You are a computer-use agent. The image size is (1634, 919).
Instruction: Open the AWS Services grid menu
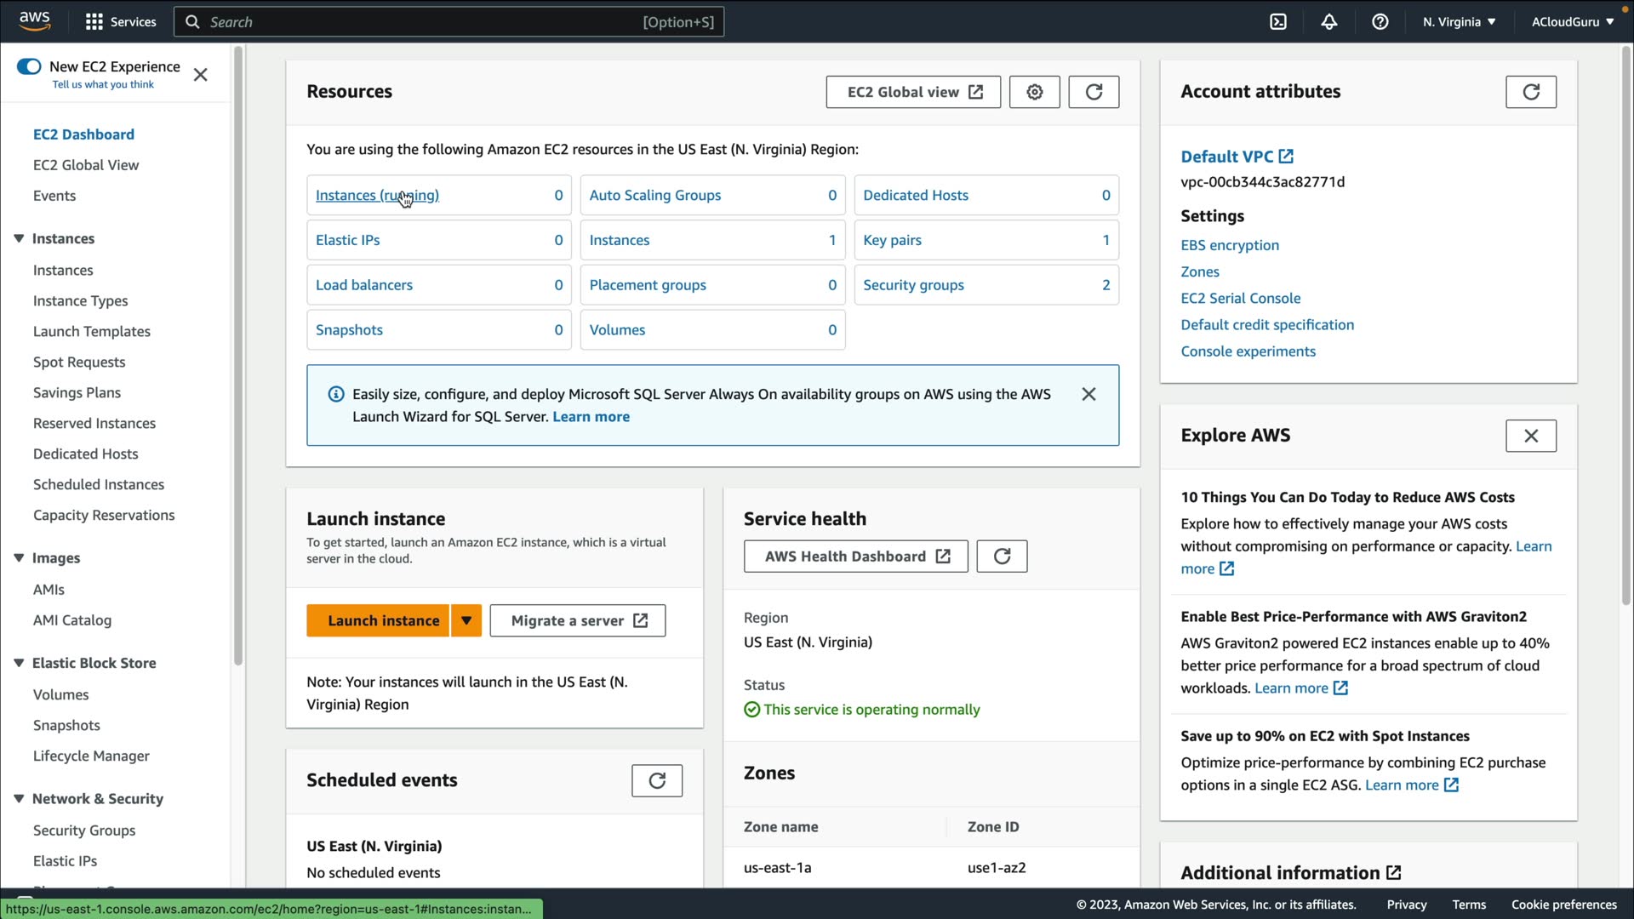click(x=94, y=22)
